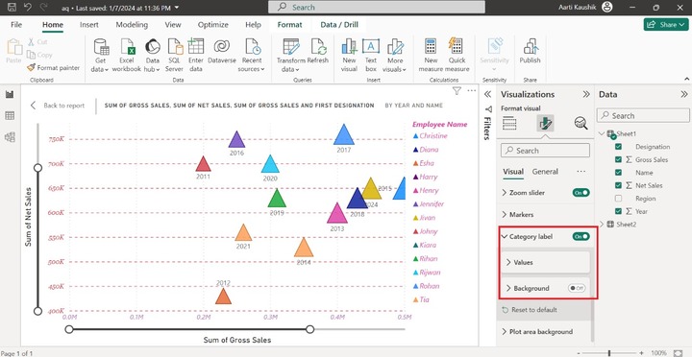The height and width of the screenshot is (357, 692).
Task: Create a Quick measure
Action: (457, 55)
